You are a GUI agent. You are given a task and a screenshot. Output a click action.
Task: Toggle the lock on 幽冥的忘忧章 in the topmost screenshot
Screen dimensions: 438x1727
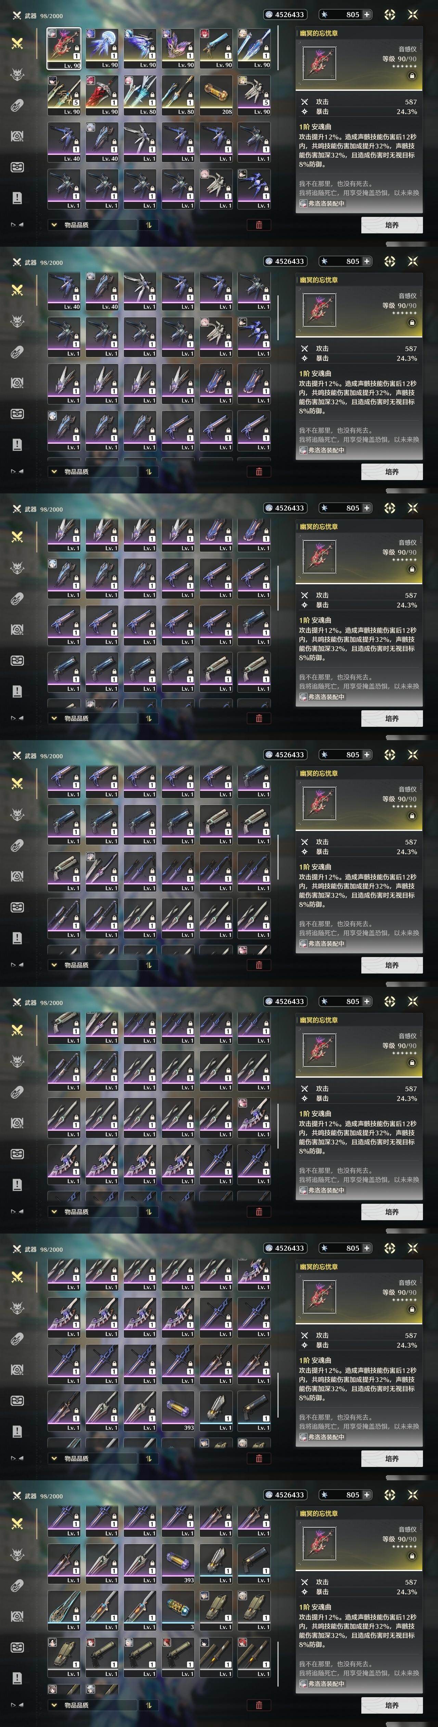click(x=412, y=76)
